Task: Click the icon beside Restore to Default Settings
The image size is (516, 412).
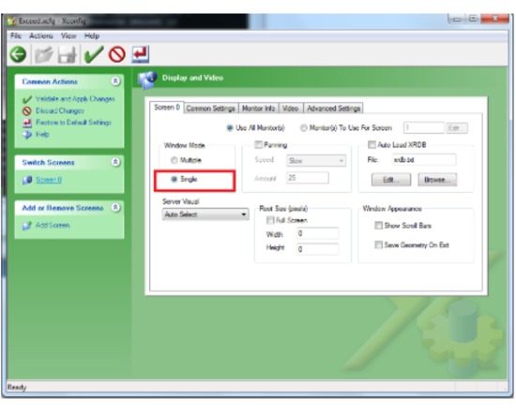Action: pyautogui.click(x=27, y=123)
